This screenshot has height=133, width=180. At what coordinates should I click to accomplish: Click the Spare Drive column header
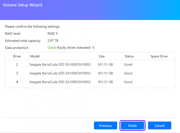(x=159, y=56)
